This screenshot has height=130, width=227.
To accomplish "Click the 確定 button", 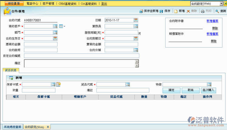I will click(x=170, y=90).
